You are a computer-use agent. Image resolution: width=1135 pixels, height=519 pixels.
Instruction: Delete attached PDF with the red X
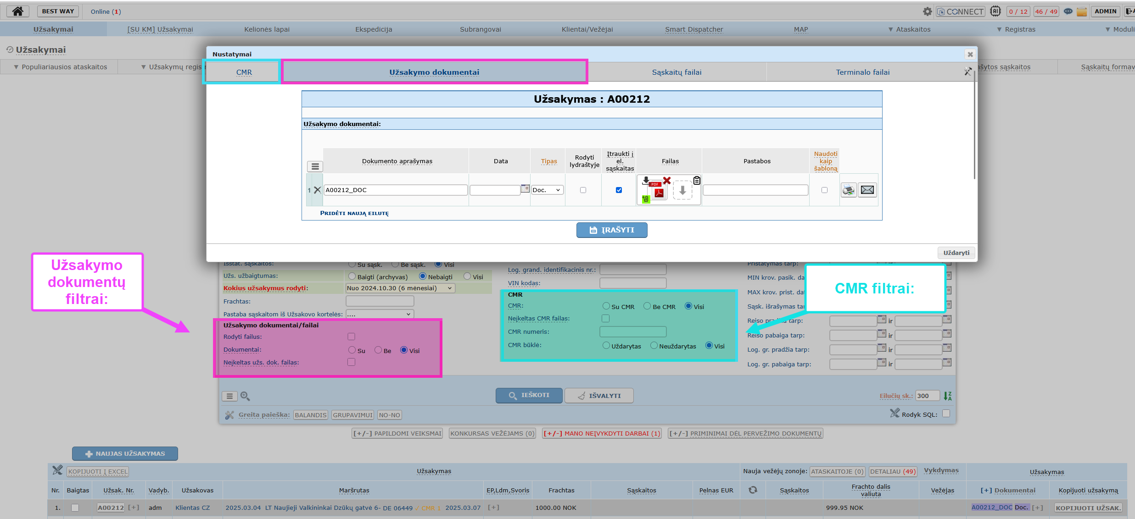pyautogui.click(x=667, y=180)
